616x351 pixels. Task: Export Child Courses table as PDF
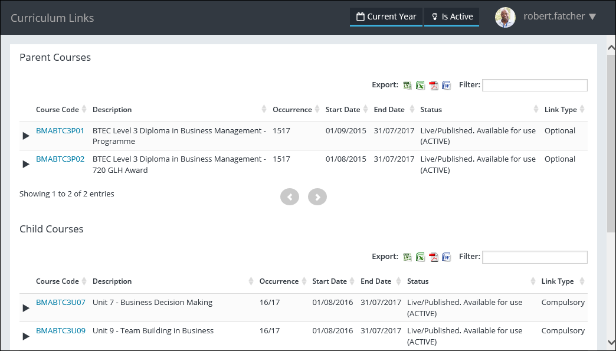tap(433, 257)
